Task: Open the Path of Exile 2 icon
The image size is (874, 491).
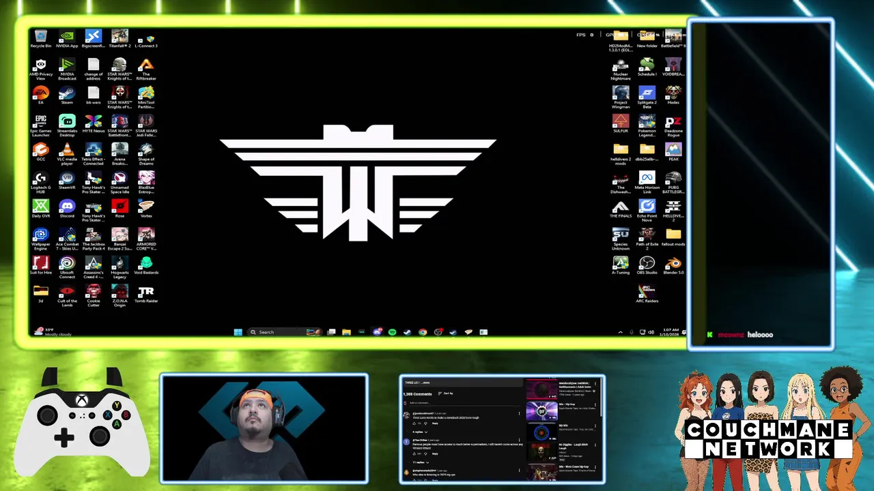Action: [647, 239]
